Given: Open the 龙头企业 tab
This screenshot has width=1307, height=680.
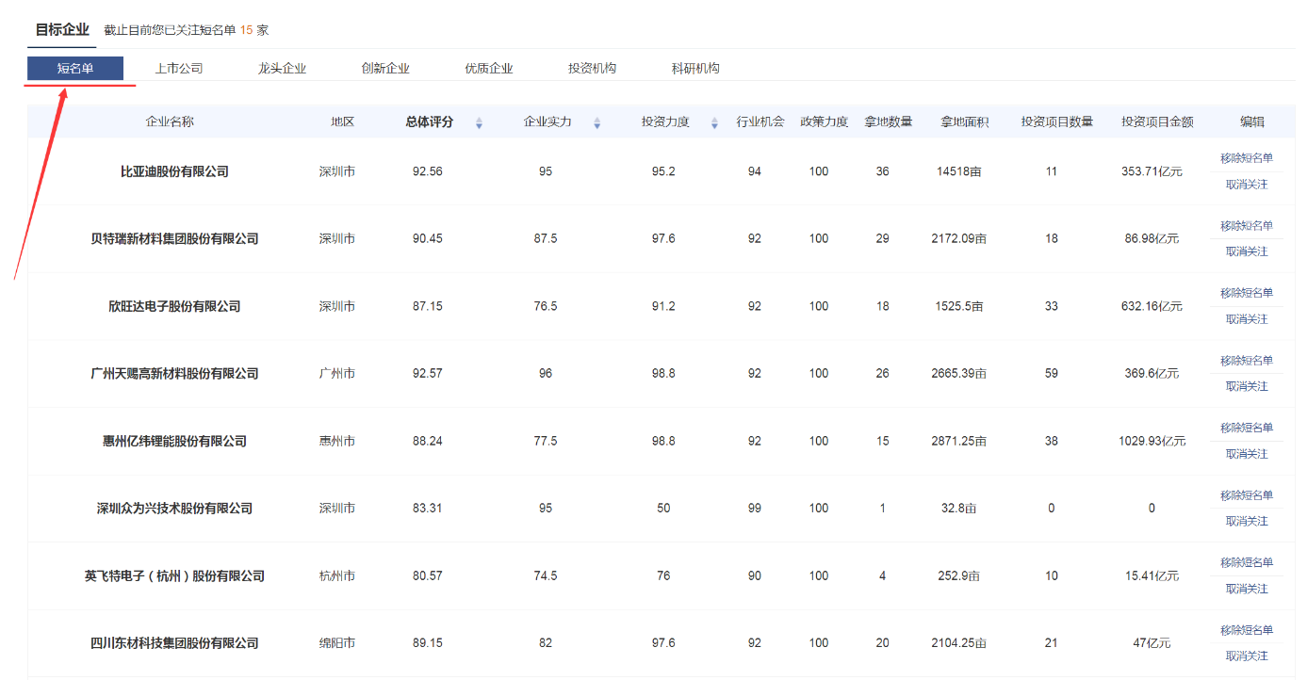Looking at the screenshot, I should (x=282, y=69).
